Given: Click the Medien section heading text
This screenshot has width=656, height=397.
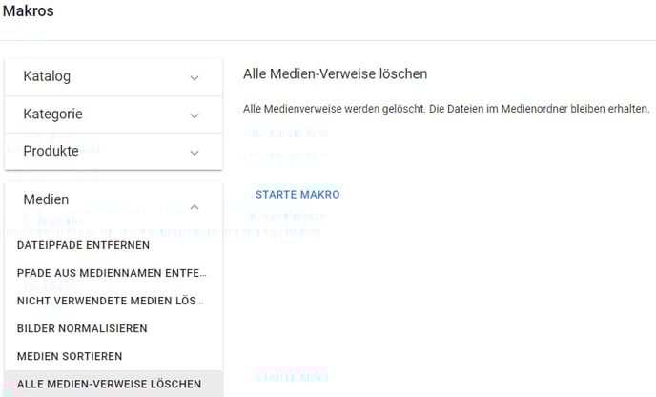Looking at the screenshot, I should (x=46, y=199).
